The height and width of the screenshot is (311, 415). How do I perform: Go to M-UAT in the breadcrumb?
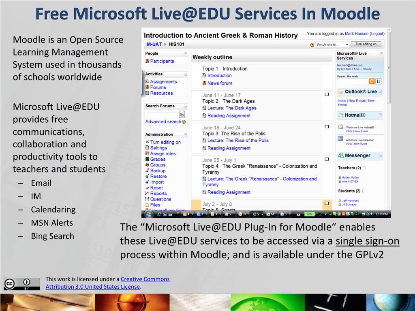click(x=154, y=44)
